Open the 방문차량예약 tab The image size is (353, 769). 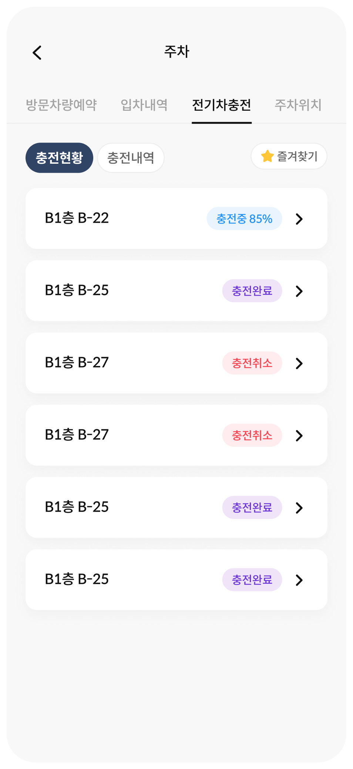pos(61,105)
